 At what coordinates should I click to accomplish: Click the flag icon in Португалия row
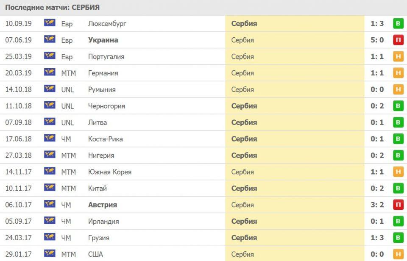(50, 56)
